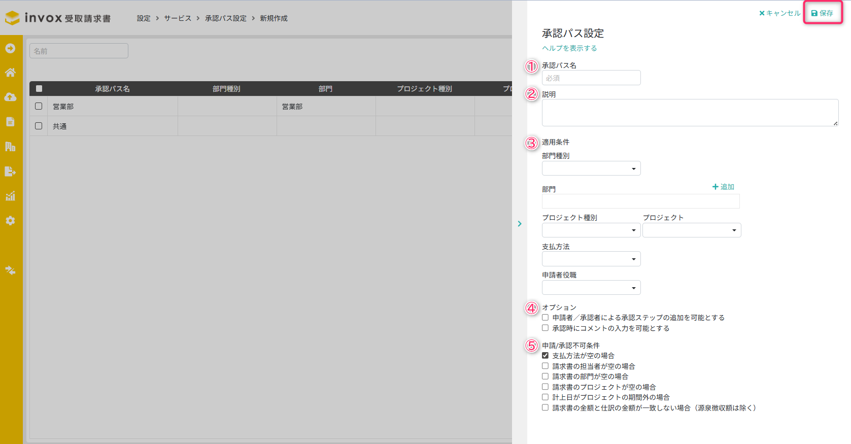Collapse the side panel with the teal chevron

[520, 224]
